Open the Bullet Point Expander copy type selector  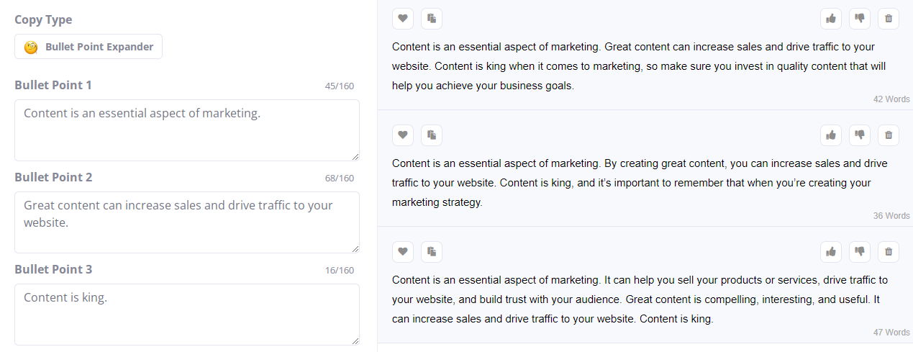pos(88,47)
